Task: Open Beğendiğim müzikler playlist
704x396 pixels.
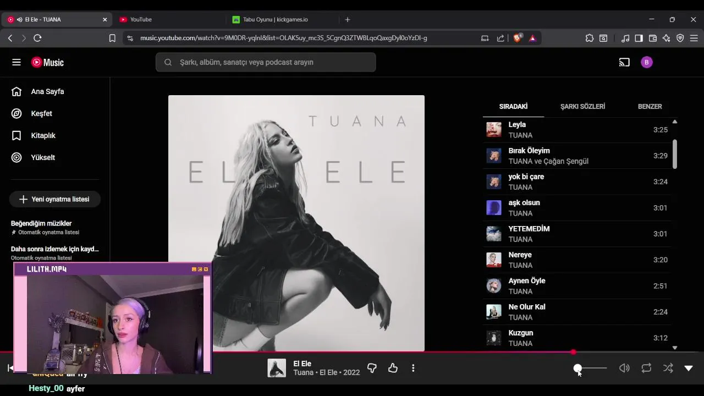Action: tap(55, 227)
